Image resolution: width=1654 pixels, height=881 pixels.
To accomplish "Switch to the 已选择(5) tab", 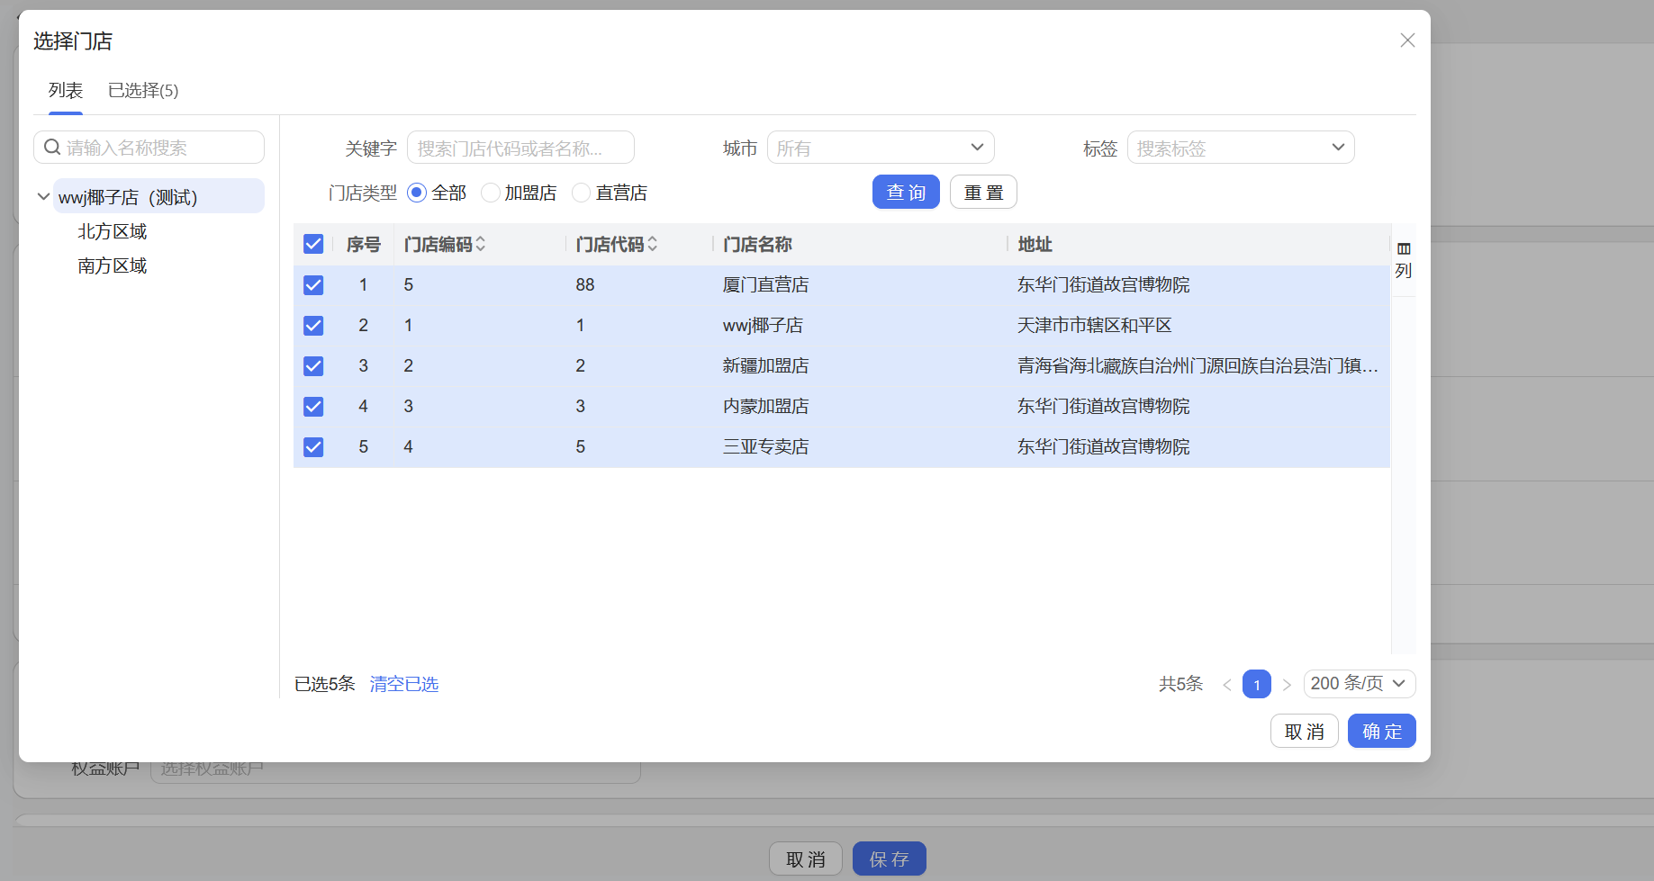I will 143,91.
